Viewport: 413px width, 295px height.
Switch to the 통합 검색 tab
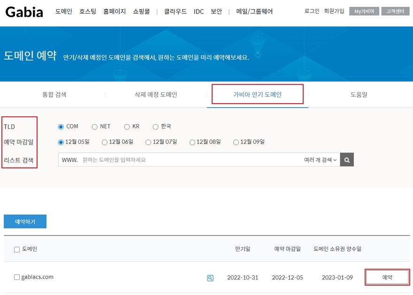[54, 94]
